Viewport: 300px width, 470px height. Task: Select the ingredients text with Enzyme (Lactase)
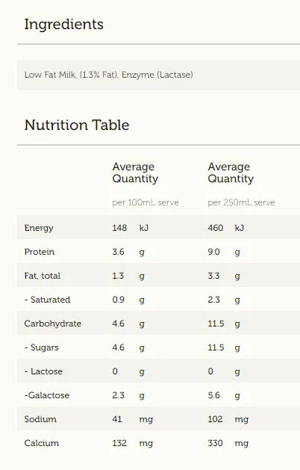[x=109, y=75]
